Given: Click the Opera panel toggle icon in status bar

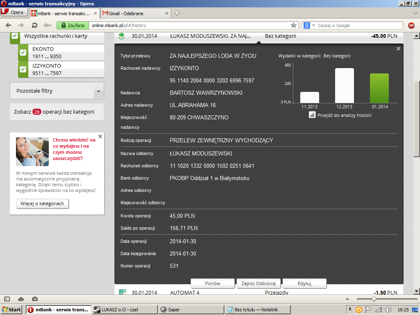Looking at the screenshot, I should pyautogui.click(x=7, y=299).
